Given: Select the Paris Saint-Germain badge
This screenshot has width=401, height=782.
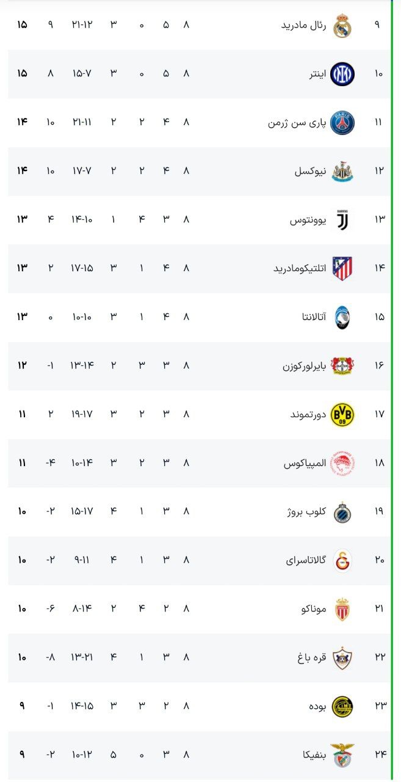Looking at the screenshot, I should coord(342,123).
